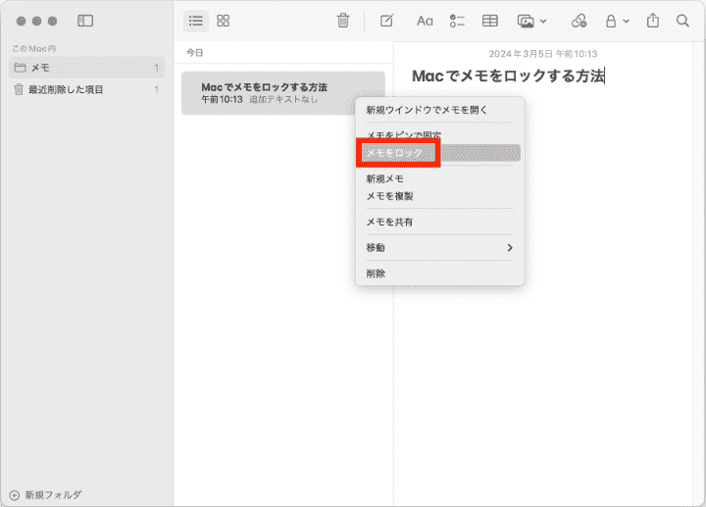This screenshot has width=706, height=507.
Task: Expand 移動 submenu
Action: 439,248
